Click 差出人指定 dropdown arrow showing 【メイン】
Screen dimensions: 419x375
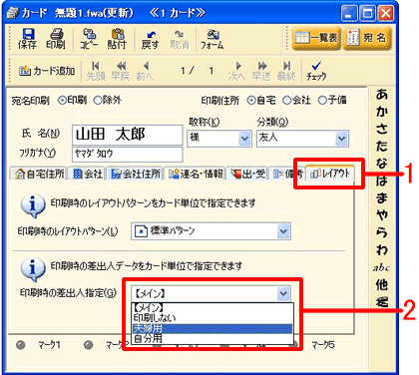tap(283, 293)
